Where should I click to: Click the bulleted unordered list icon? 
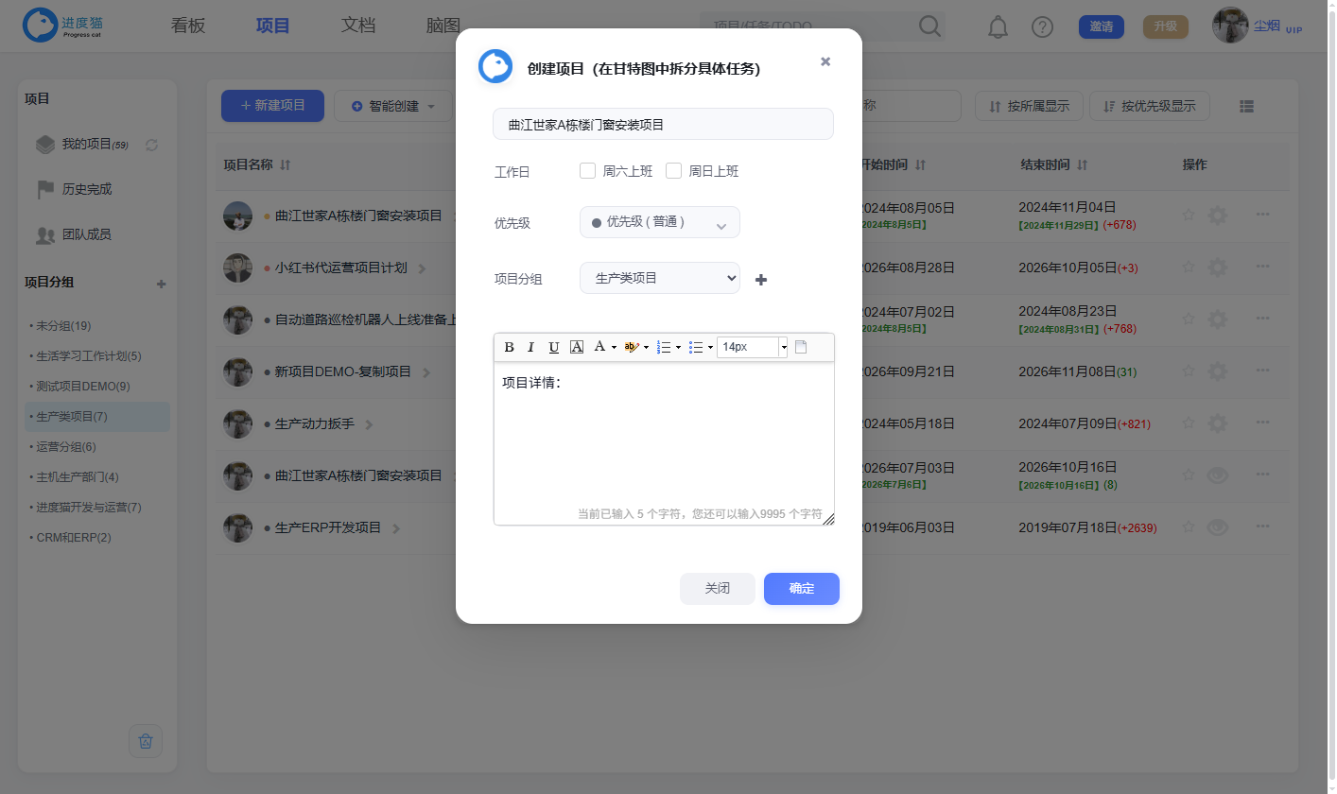tap(696, 347)
